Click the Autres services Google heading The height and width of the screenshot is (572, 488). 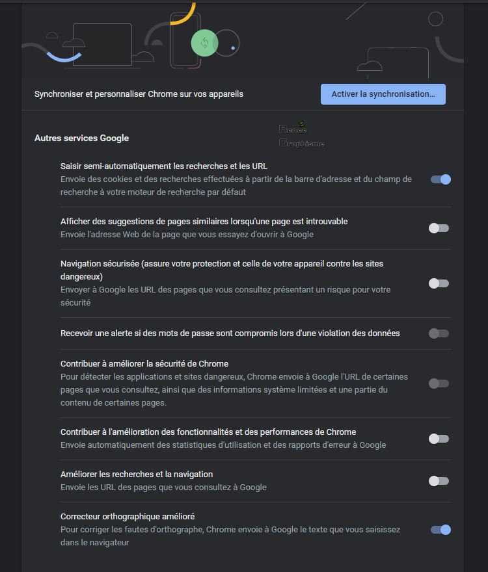tap(81, 138)
